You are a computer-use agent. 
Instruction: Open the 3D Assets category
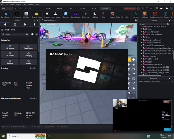[10, 47]
